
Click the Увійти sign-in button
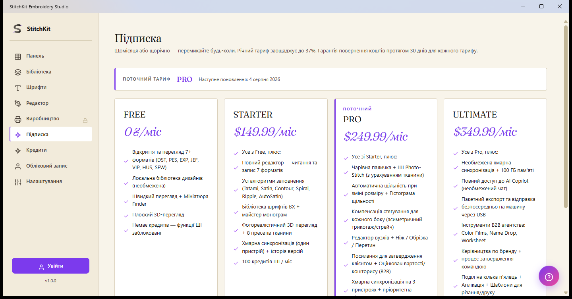point(50,266)
